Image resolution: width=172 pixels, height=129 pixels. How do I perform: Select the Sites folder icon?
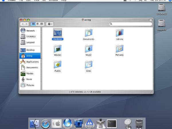point(89,64)
